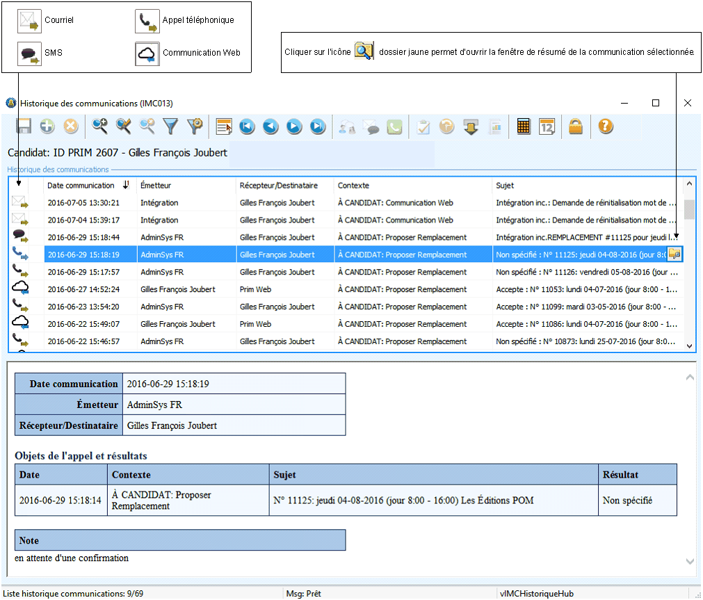
Task: Click the Émetteur column header
Action: [156, 186]
